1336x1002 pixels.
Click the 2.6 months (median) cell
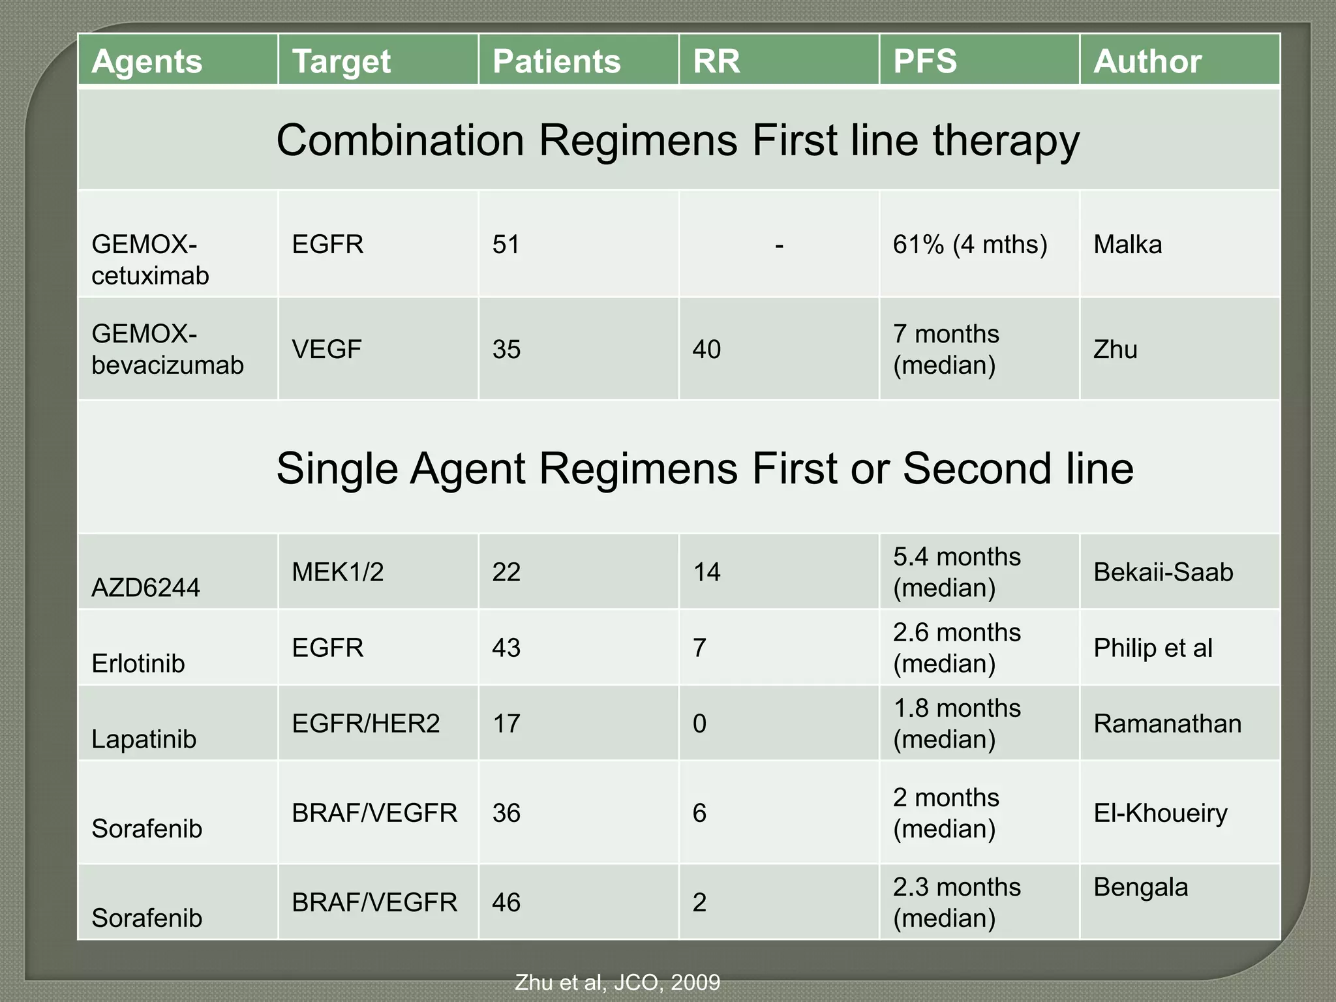tap(979, 647)
